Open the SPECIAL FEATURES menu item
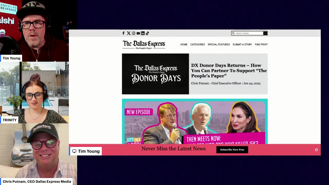 coord(219,44)
